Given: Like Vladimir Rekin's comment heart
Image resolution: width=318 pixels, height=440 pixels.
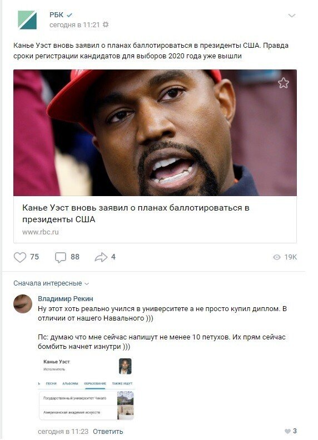Looking at the screenshot, I should [287, 431].
